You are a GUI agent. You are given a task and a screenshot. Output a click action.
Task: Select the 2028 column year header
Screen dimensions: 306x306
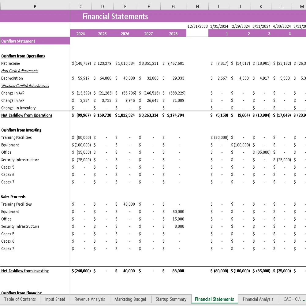coord(173,34)
